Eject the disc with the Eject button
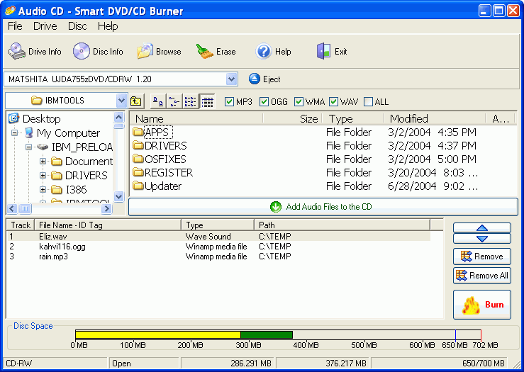This screenshot has height=372, width=524. click(x=264, y=79)
